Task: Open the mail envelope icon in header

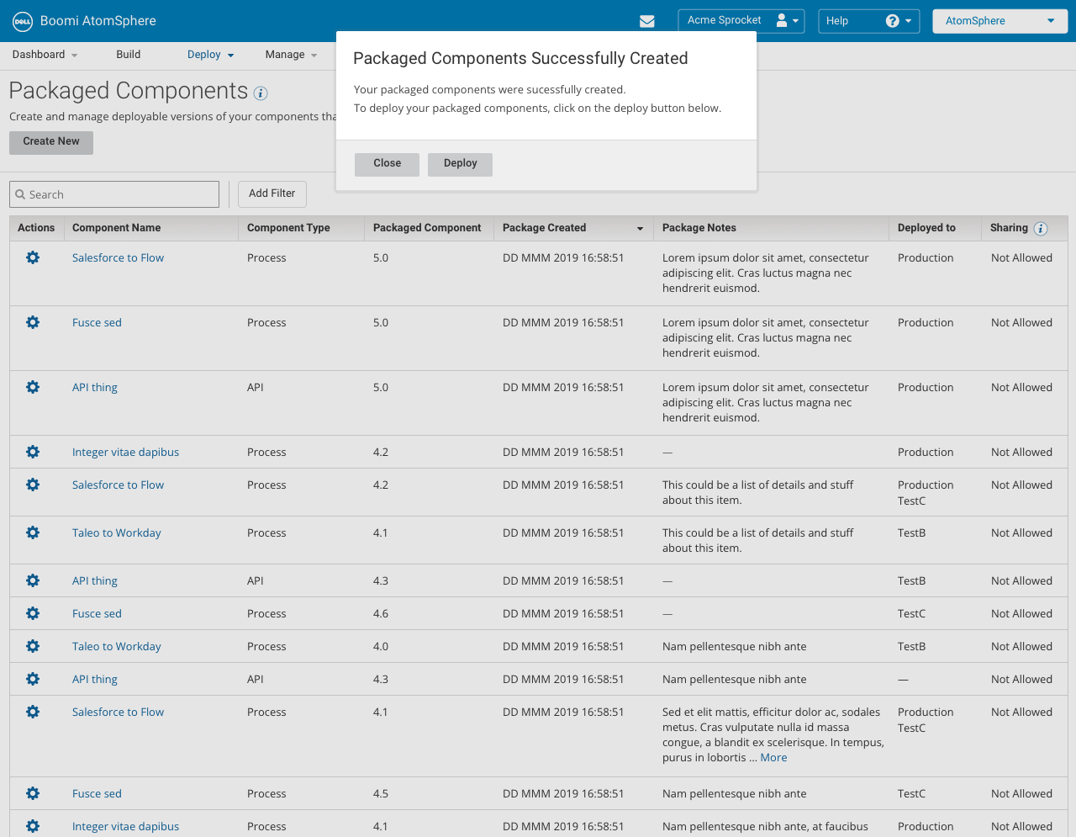Action: (647, 21)
